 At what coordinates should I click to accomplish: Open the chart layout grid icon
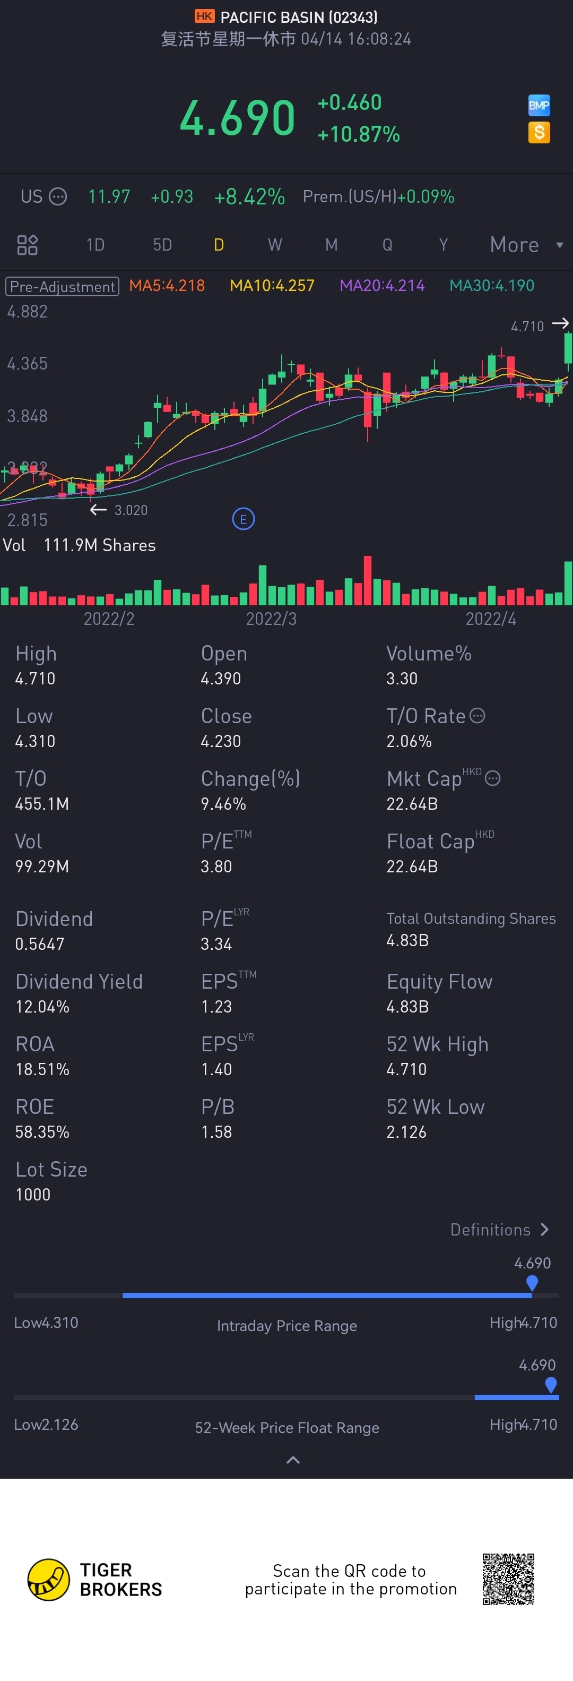28,245
